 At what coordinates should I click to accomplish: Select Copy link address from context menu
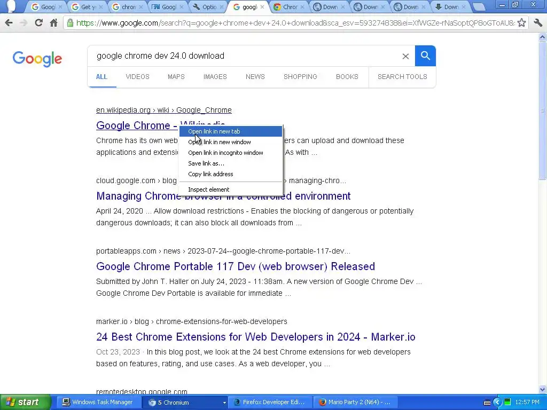click(x=231, y=174)
